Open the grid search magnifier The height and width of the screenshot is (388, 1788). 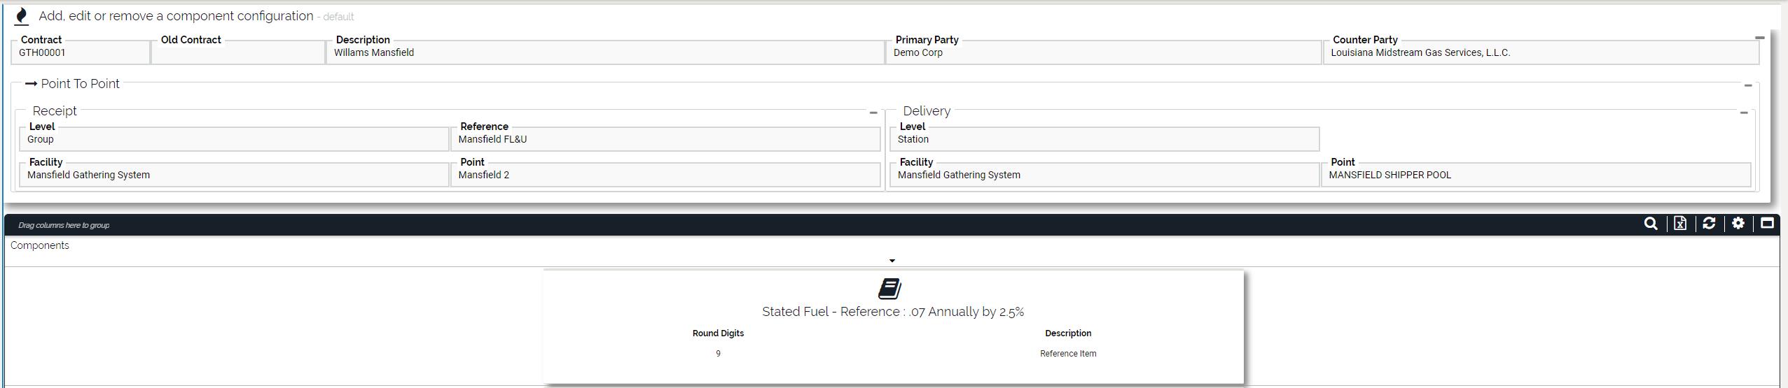pos(1651,224)
